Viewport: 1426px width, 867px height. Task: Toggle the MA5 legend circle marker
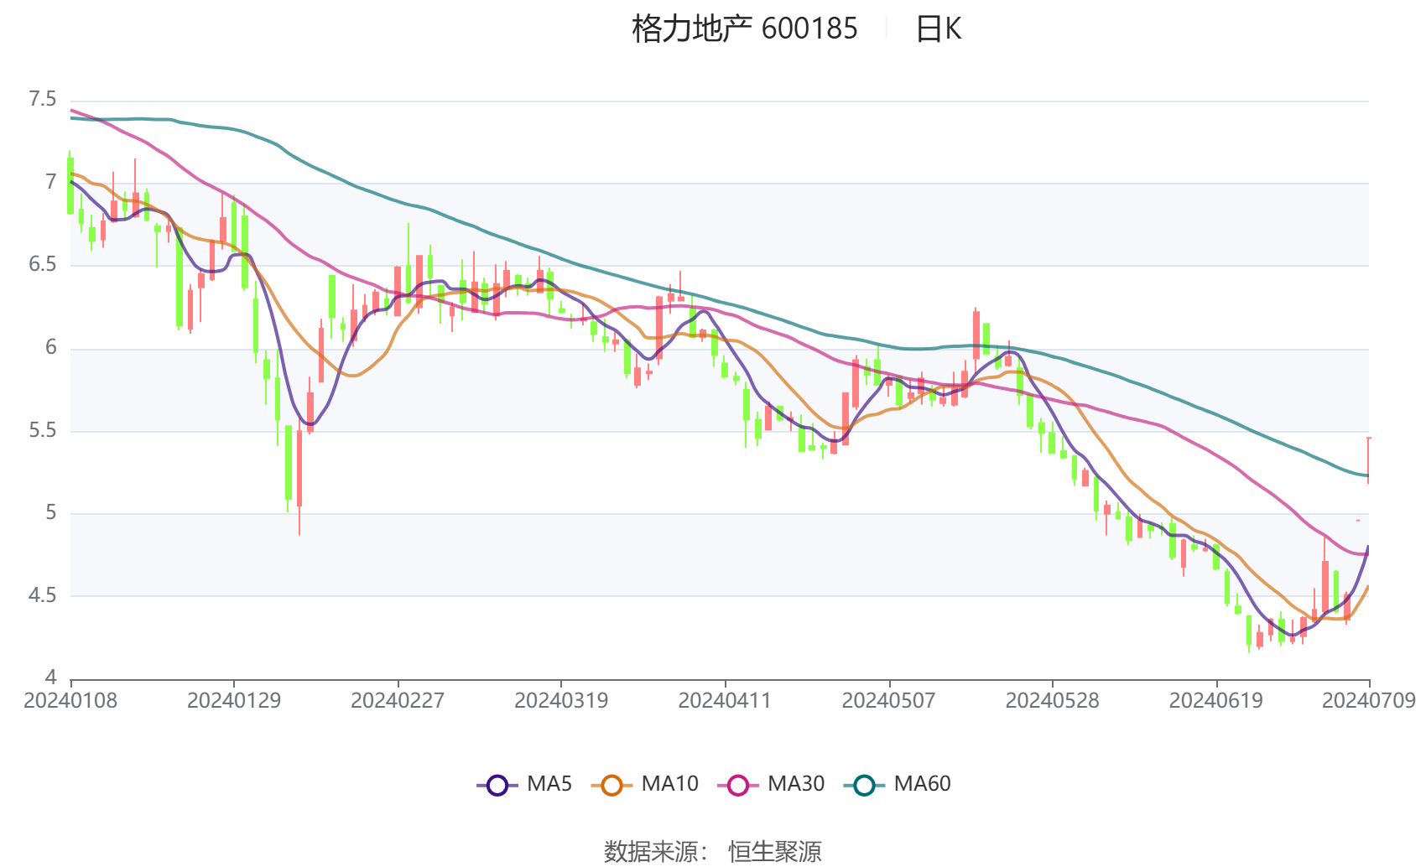497,786
